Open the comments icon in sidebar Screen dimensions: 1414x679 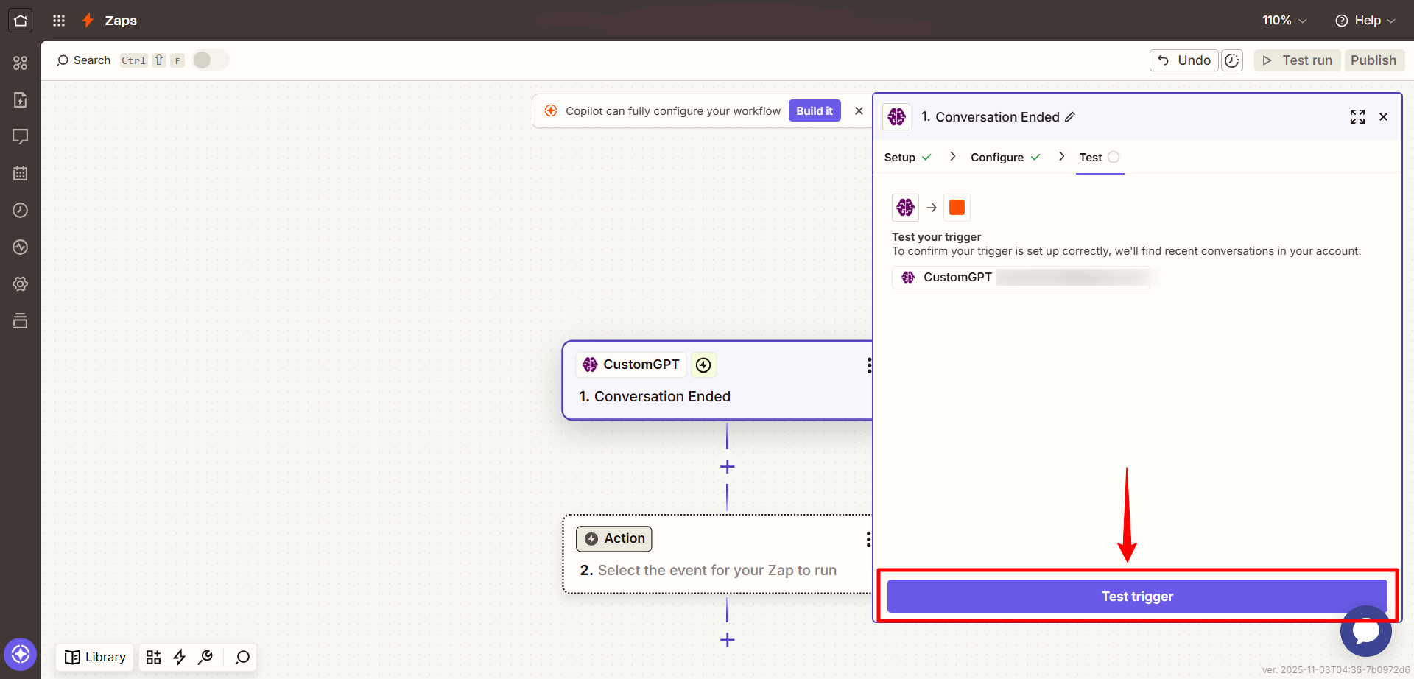pos(21,137)
